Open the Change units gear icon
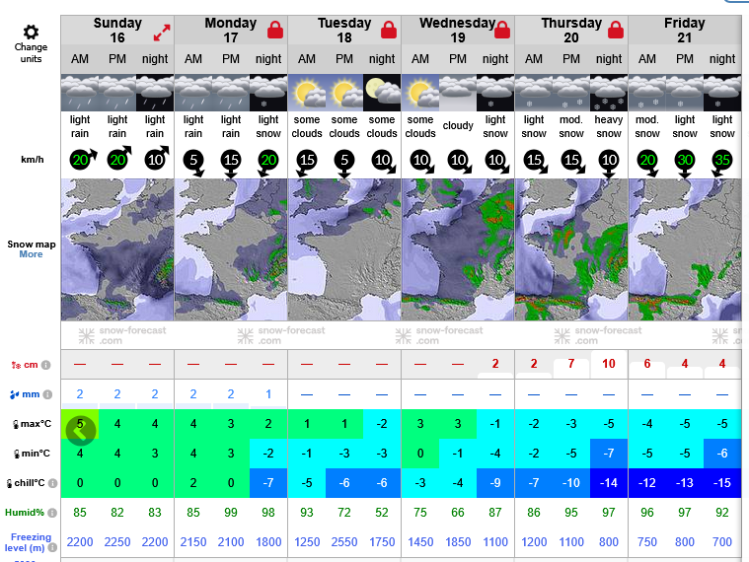749x562 pixels. click(x=31, y=32)
